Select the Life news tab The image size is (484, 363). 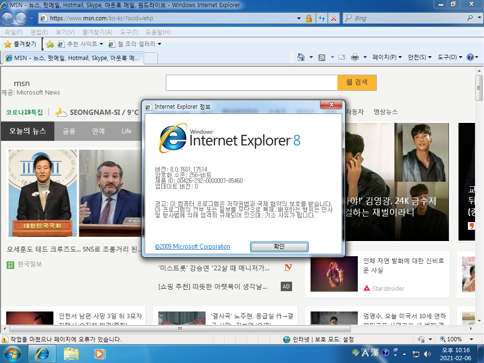point(126,131)
